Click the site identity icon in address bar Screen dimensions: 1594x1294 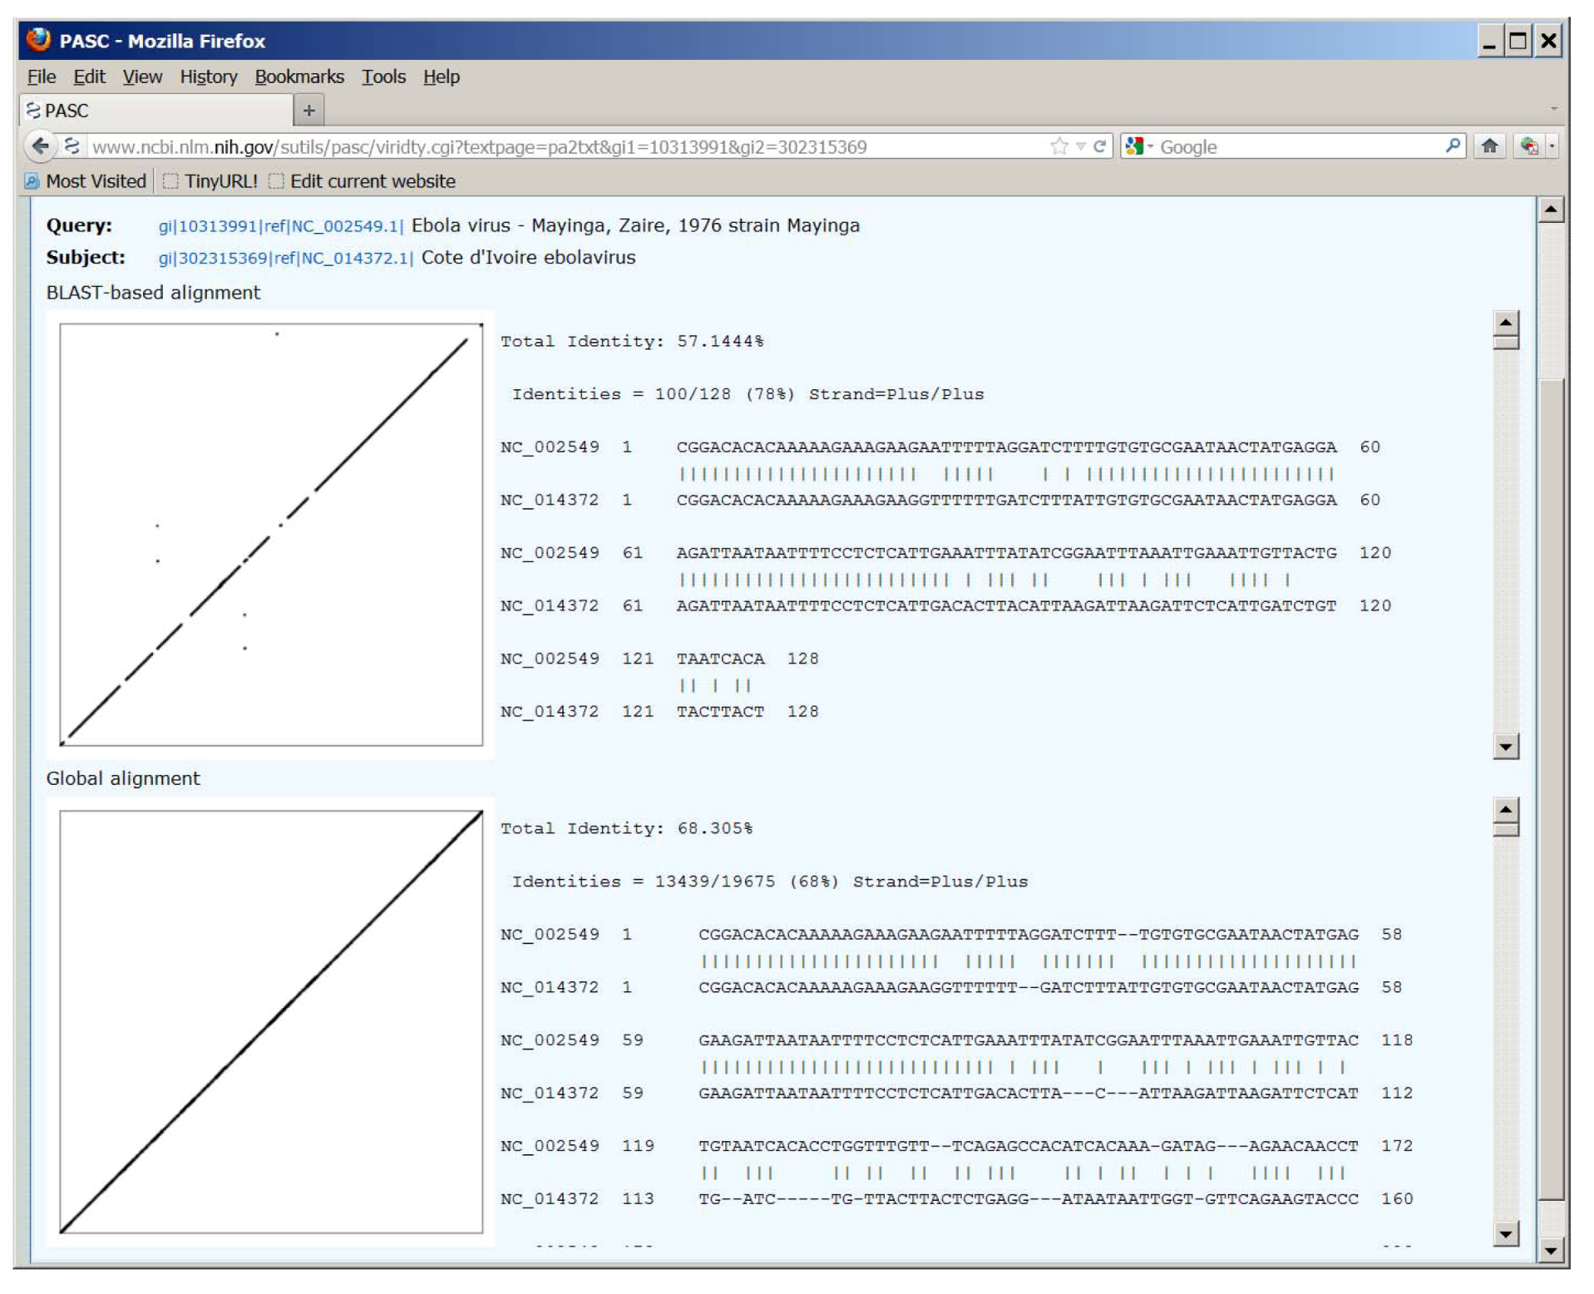(72, 146)
